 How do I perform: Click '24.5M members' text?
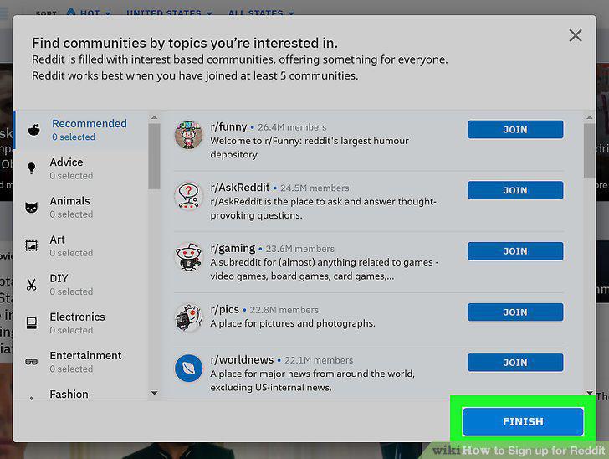(x=315, y=188)
